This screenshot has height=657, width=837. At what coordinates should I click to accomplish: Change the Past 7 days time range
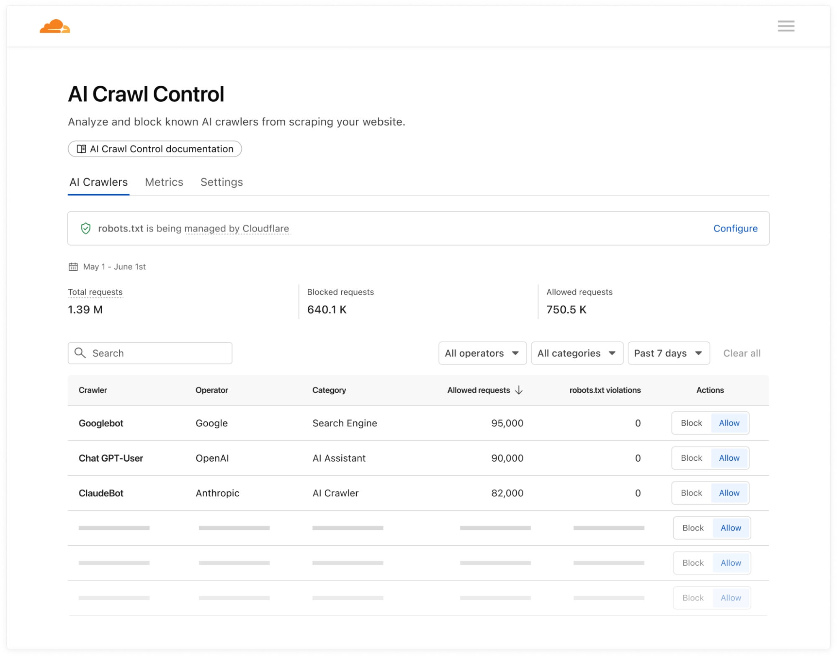pyautogui.click(x=668, y=353)
